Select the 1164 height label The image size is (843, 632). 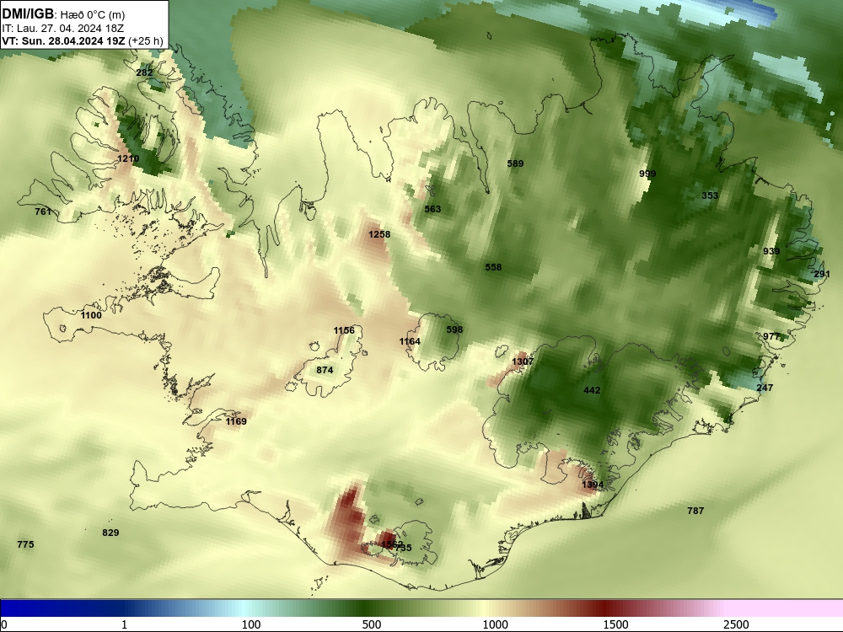point(410,342)
